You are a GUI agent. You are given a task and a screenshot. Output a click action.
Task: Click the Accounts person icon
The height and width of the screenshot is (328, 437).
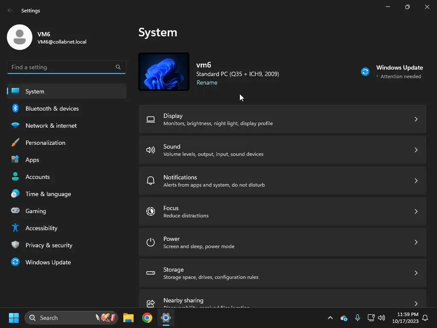[15, 176]
